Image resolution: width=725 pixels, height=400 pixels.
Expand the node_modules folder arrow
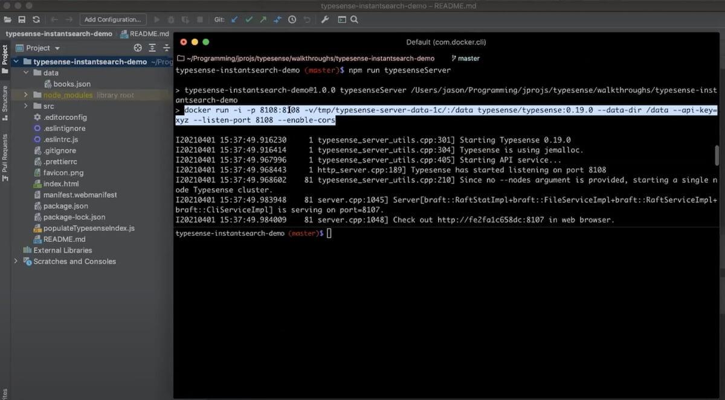click(x=27, y=95)
